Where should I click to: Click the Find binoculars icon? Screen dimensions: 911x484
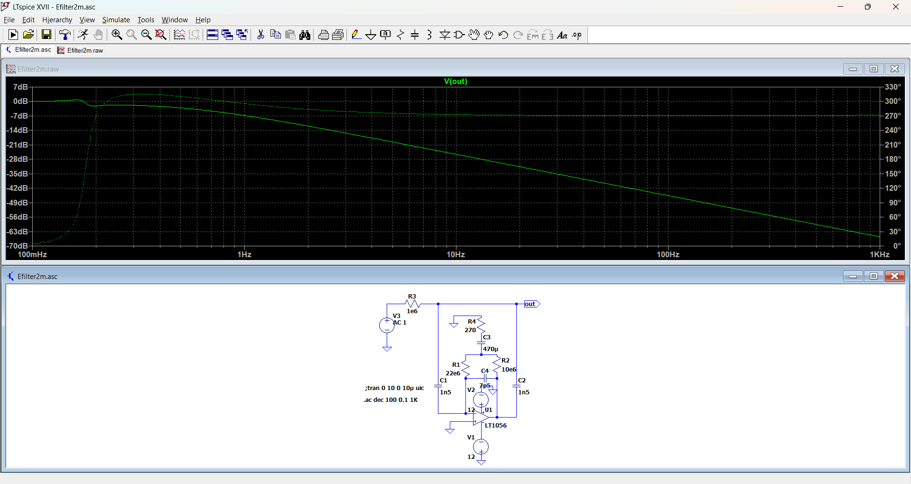305,35
